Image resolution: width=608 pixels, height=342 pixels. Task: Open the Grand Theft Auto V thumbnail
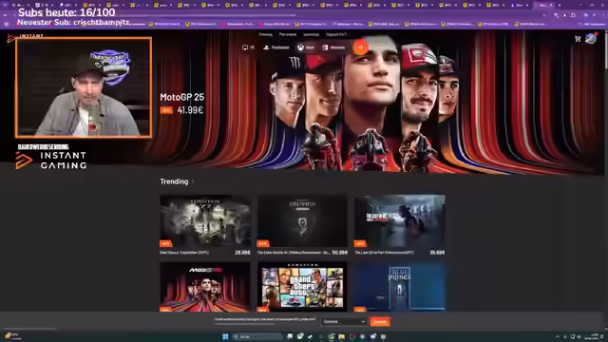302,287
